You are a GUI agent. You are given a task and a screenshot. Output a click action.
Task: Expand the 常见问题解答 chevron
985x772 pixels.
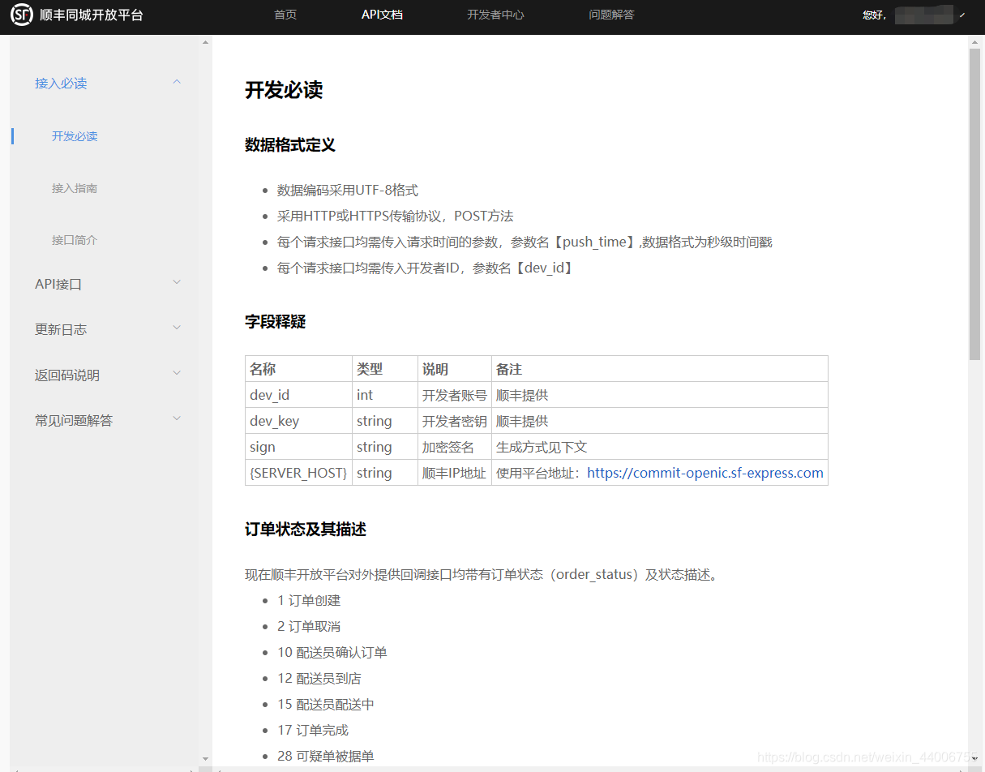point(177,418)
